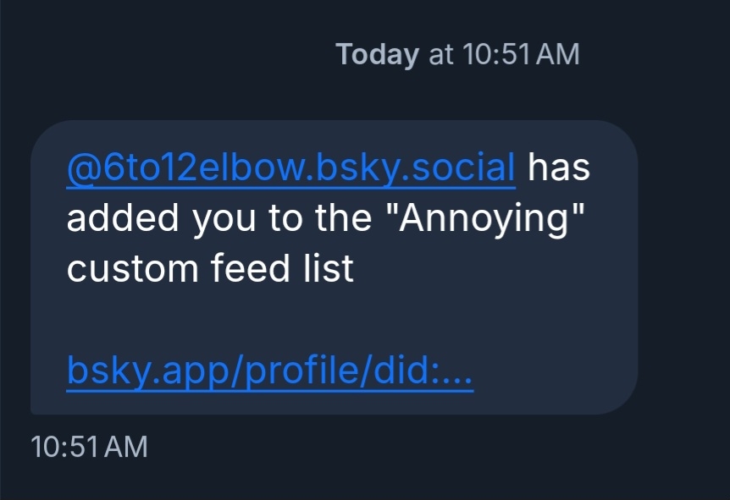Tap the word "Today" in the header

click(378, 54)
